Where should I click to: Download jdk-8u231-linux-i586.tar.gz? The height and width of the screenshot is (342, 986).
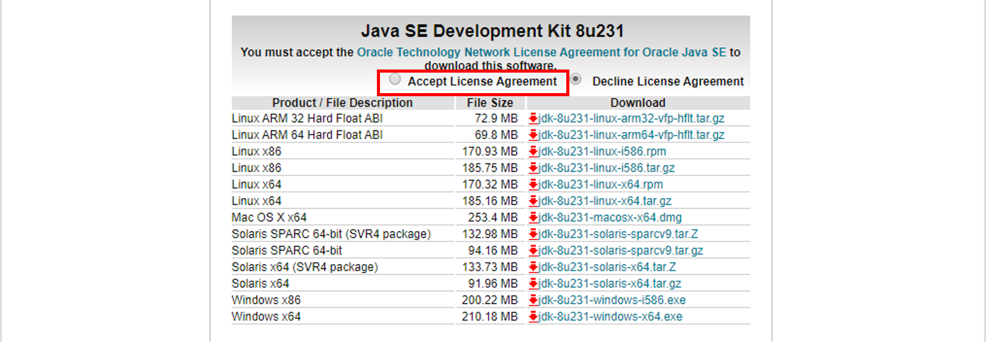click(607, 168)
